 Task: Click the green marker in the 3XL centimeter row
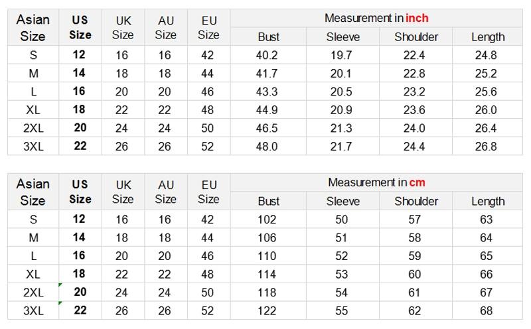60,304
